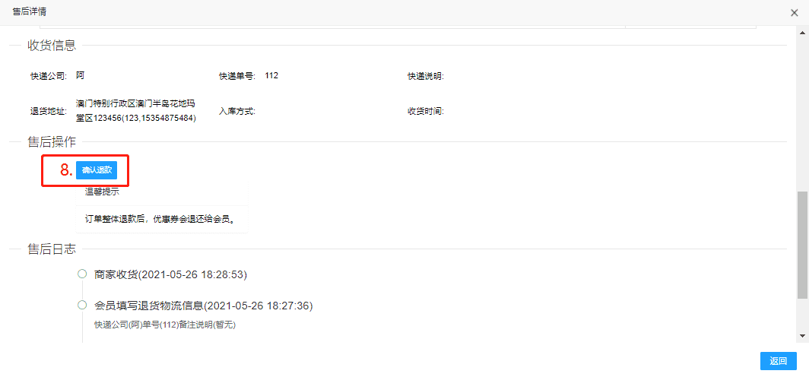Screen dimensions: 809x377
Task: Click the scrollbar down arrow
Action: [x=802, y=335]
